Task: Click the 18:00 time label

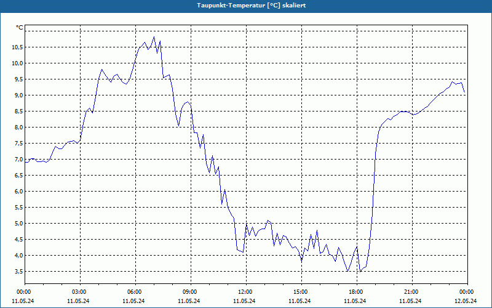Action: pyautogui.click(x=357, y=292)
